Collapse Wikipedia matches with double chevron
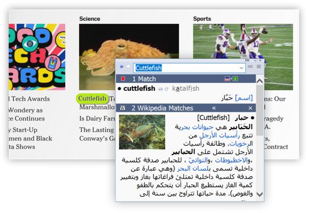 [214, 108]
